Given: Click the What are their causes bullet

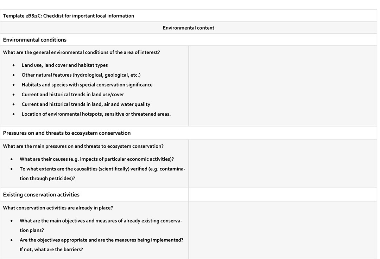Looking at the screenshot, I should coord(97,159).
